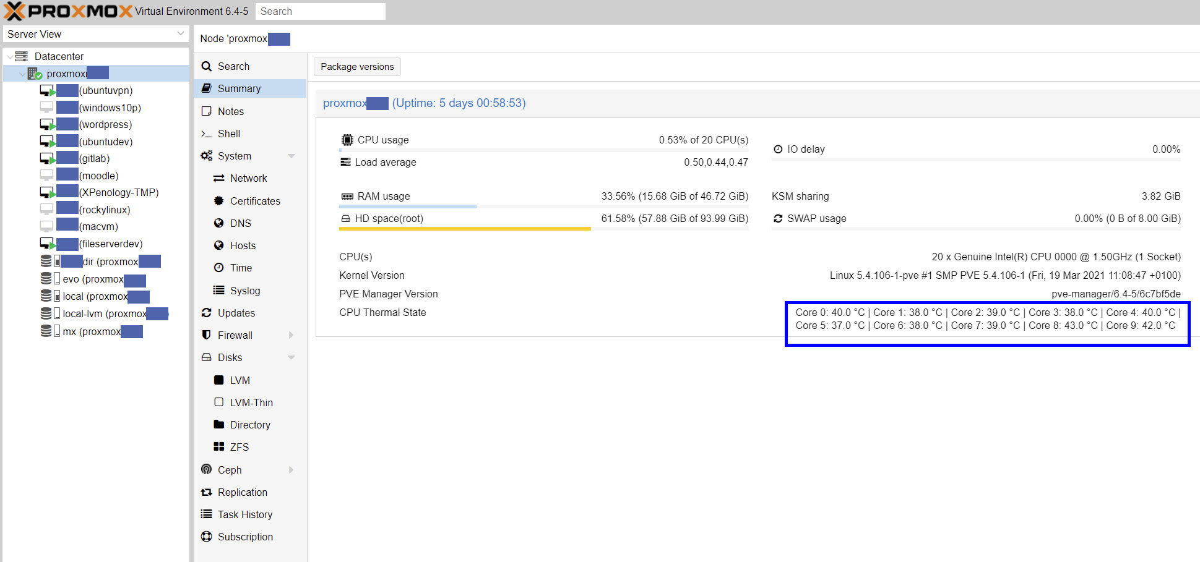The width and height of the screenshot is (1200, 562).
Task: Collapse the Disks submenu arrow
Action: (291, 357)
